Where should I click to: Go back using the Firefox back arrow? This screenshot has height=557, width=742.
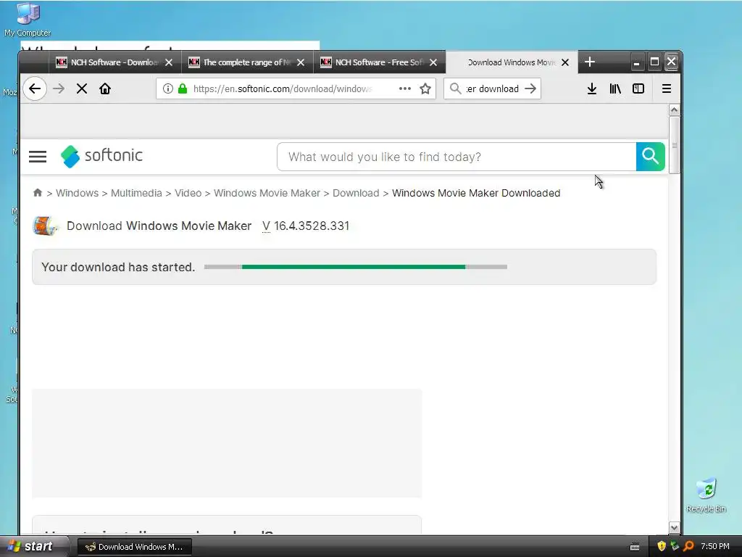pyautogui.click(x=35, y=88)
